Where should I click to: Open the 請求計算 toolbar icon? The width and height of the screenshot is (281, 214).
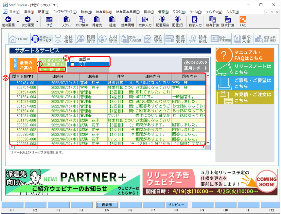coord(228,22)
